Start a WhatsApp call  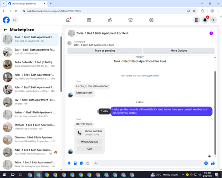tap(90, 142)
